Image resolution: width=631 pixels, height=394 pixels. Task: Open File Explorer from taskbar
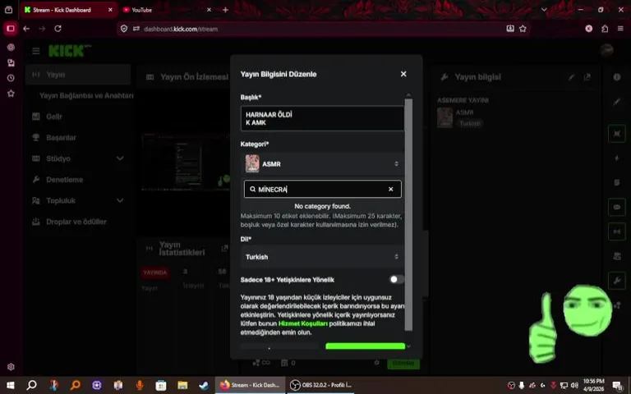pyautogui.click(x=182, y=385)
